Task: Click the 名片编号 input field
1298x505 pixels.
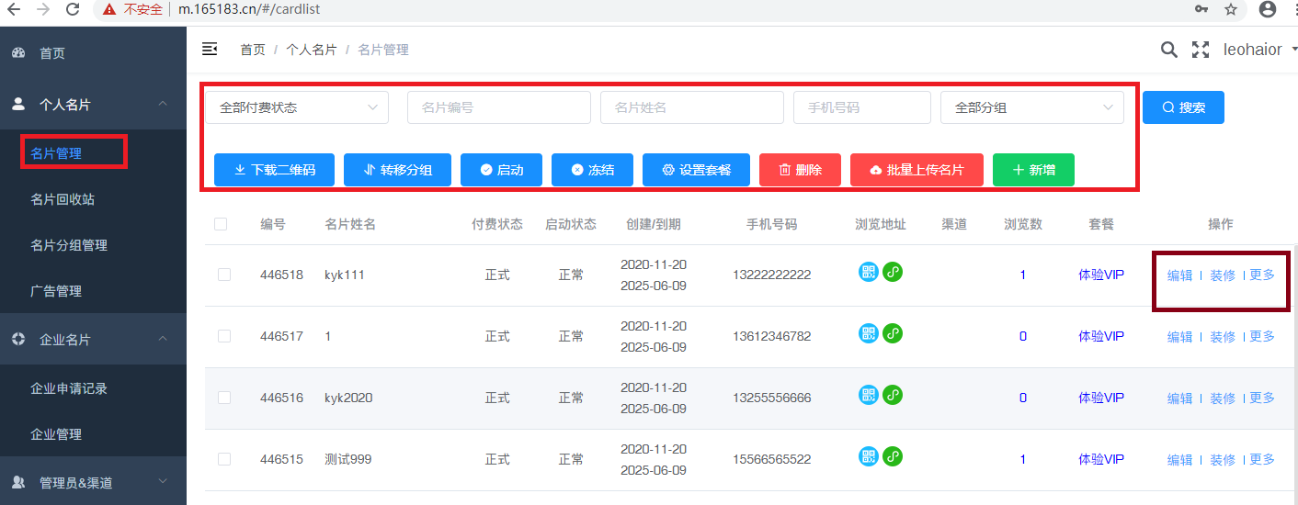Action: pyautogui.click(x=498, y=107)
